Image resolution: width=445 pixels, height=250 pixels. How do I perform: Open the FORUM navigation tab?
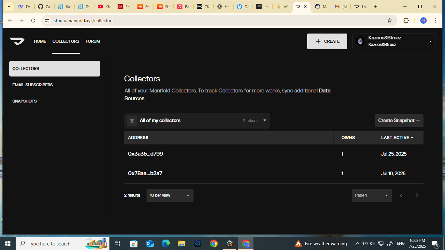coord(93,41)
